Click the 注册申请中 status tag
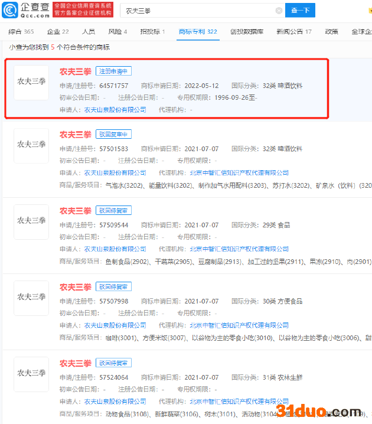This screenshot has width=372, height=424. pyautogui.click(x=113, y=71)
